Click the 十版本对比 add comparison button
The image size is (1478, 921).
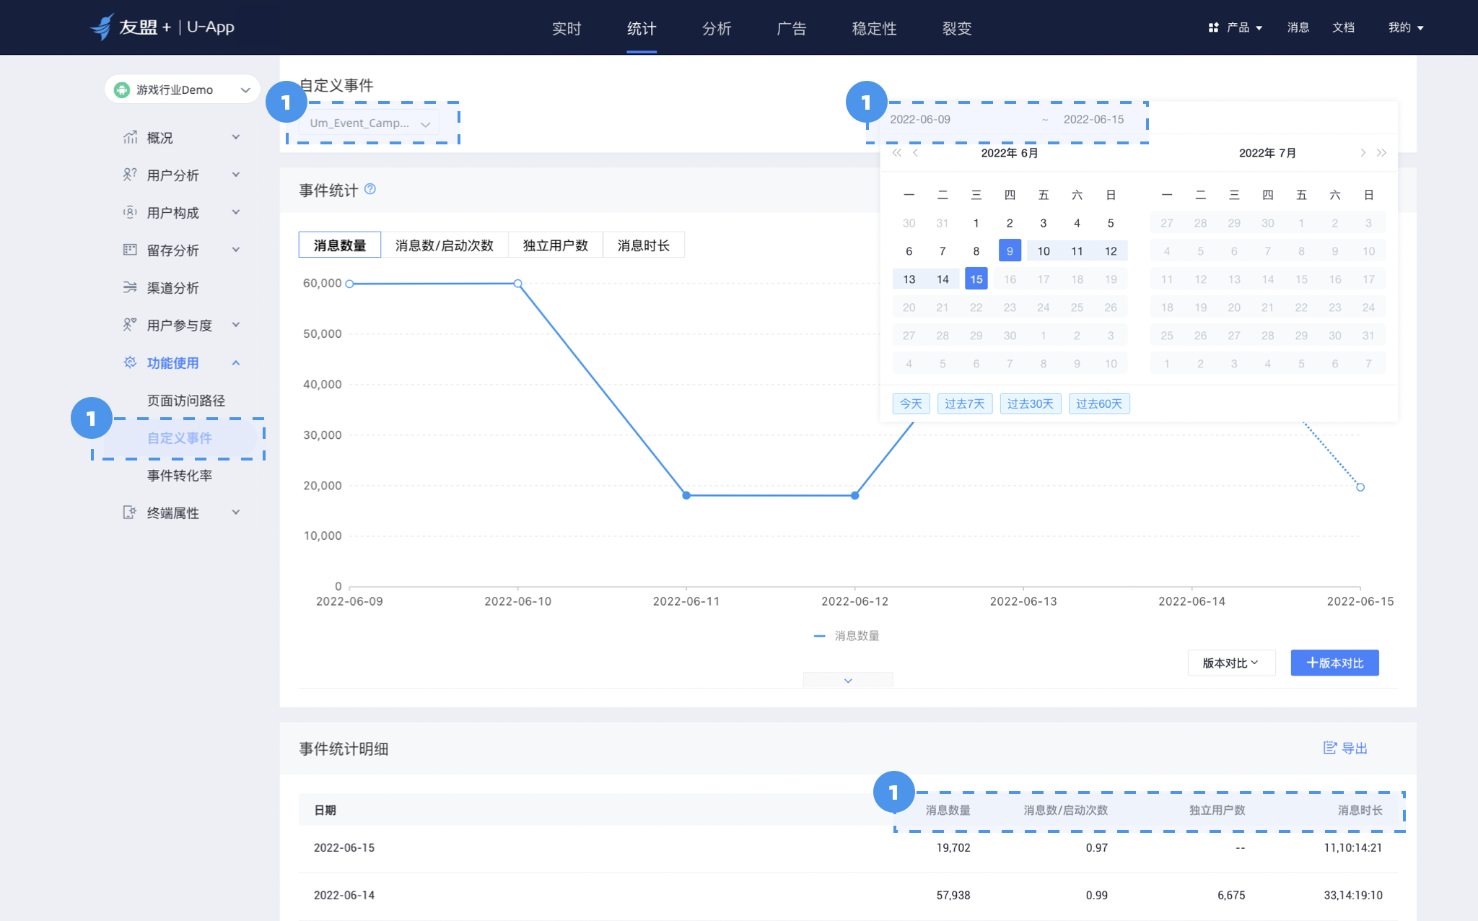1334,663
